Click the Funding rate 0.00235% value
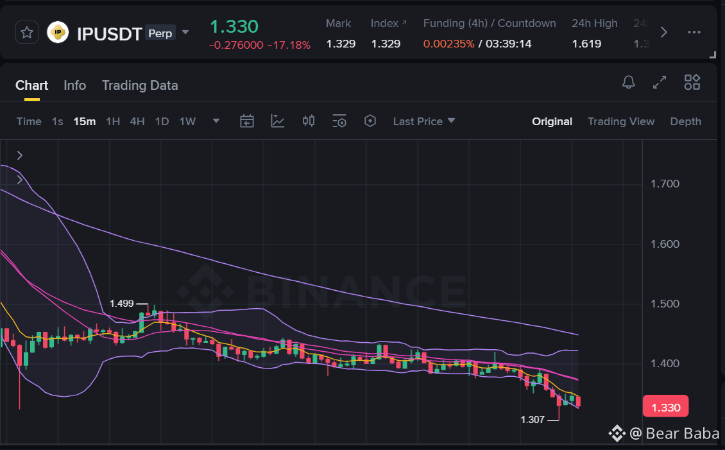Screen dimensions: 725x450 click(448, 44)
